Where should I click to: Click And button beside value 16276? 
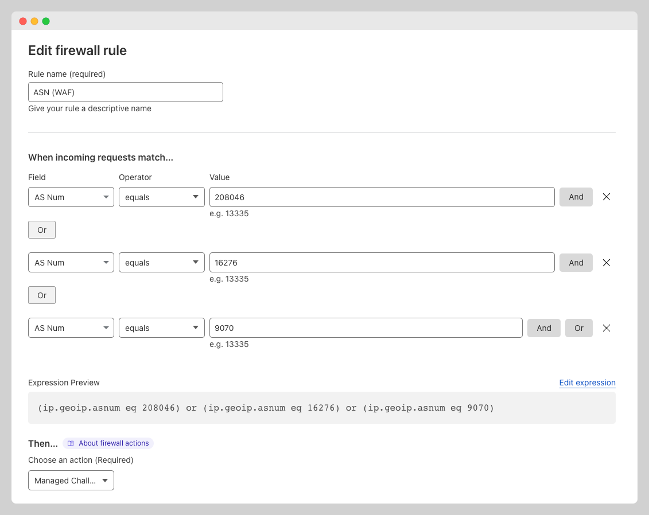[576, 263]
